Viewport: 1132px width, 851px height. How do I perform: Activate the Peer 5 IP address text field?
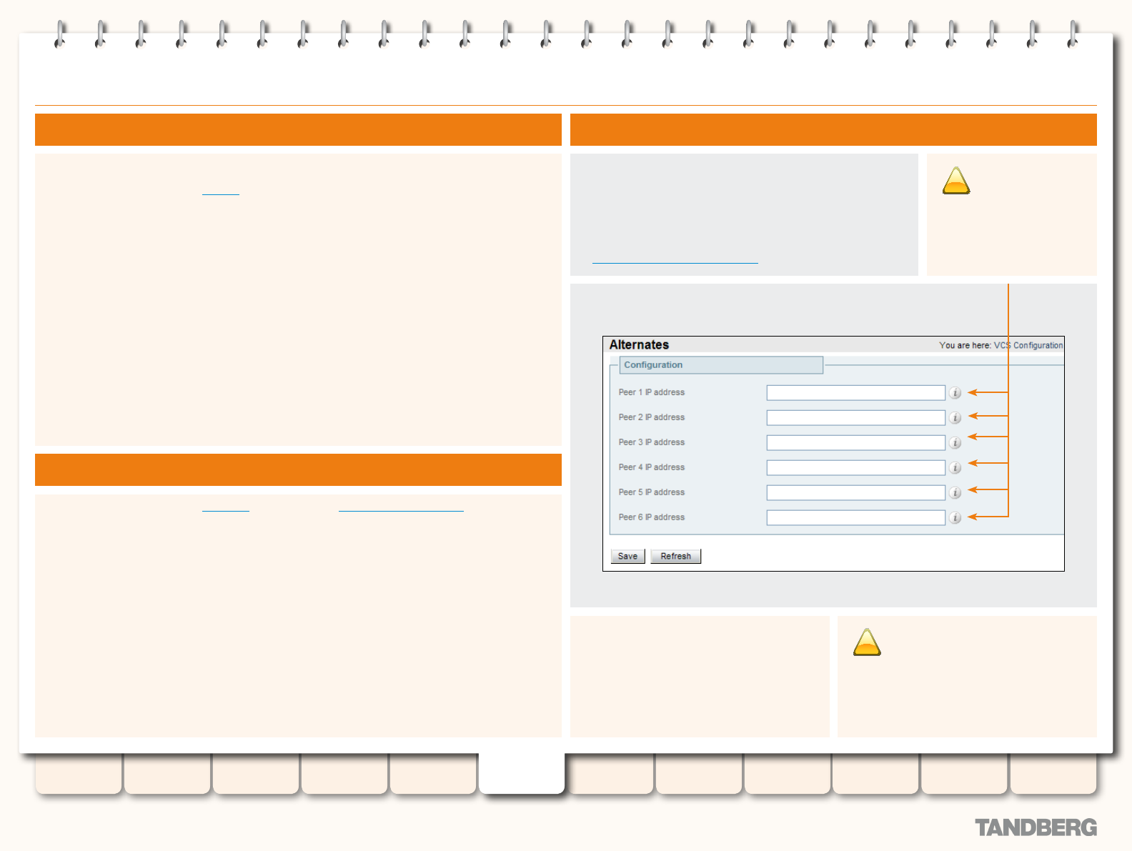855,493
